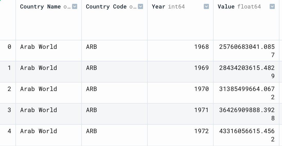Select row index 2
282x146 pixels.
point(8,93)
